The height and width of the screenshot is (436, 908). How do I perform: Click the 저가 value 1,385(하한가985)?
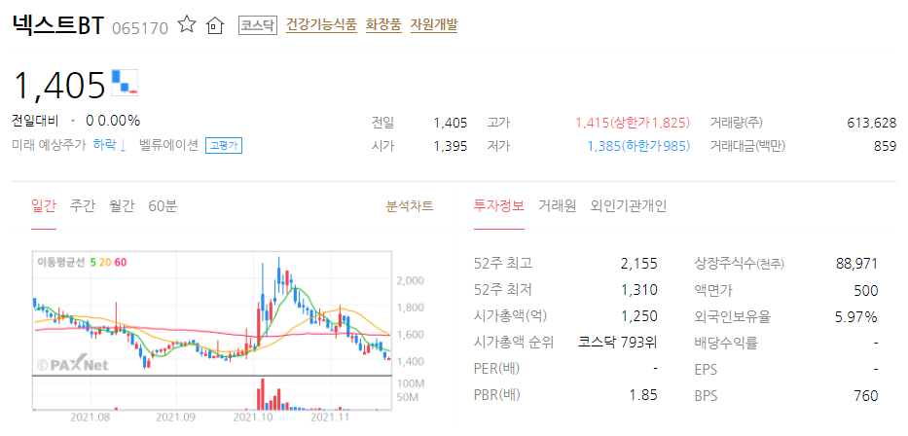[638, 147]
